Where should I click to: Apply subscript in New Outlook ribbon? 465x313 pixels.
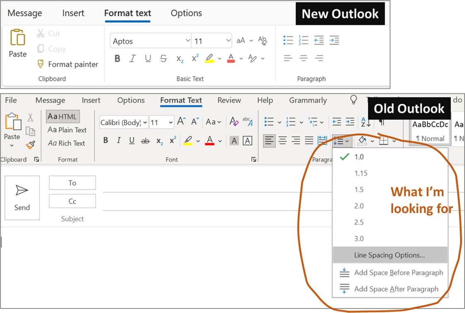click(x=180, y=59)
